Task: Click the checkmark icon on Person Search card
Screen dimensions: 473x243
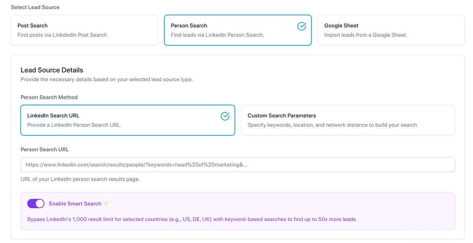Action: pos(302,26)
